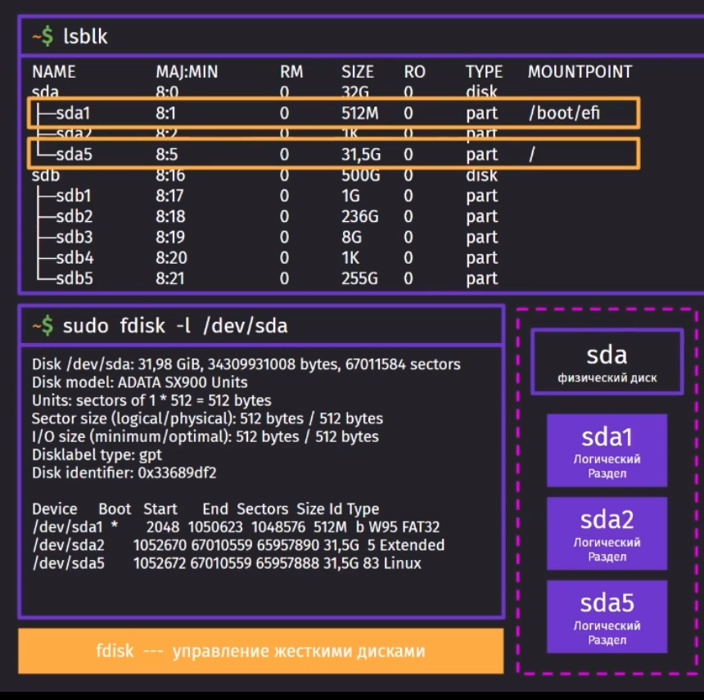Image resolution: width=704 pixels, height=700 pixels.
Task: Click the 512M size in the sda1 lsblk row
Action: (x=359, y=113)
